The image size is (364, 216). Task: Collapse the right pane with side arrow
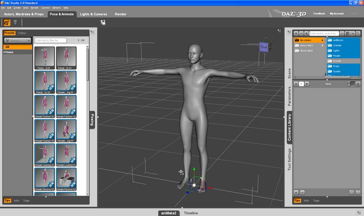click(x=284, y=117)
